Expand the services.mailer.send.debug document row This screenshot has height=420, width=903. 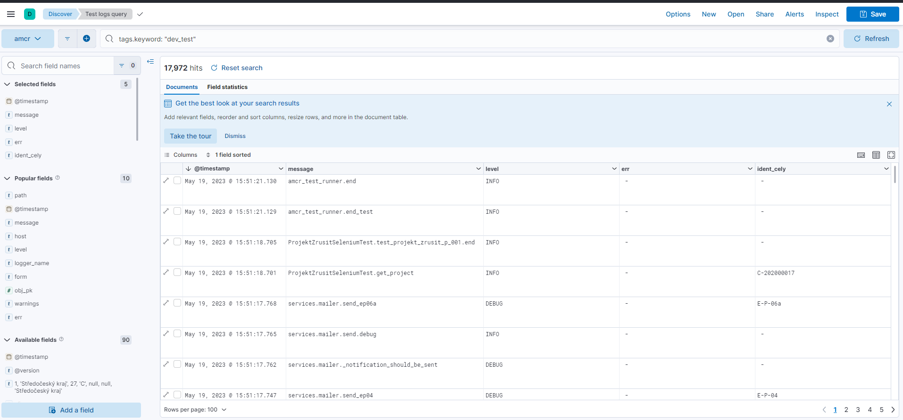click(x=166, y=333)
